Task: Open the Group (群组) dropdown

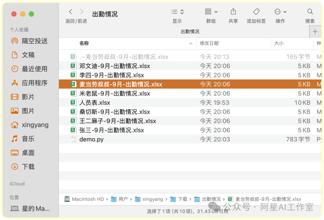Action: point(211,12)
